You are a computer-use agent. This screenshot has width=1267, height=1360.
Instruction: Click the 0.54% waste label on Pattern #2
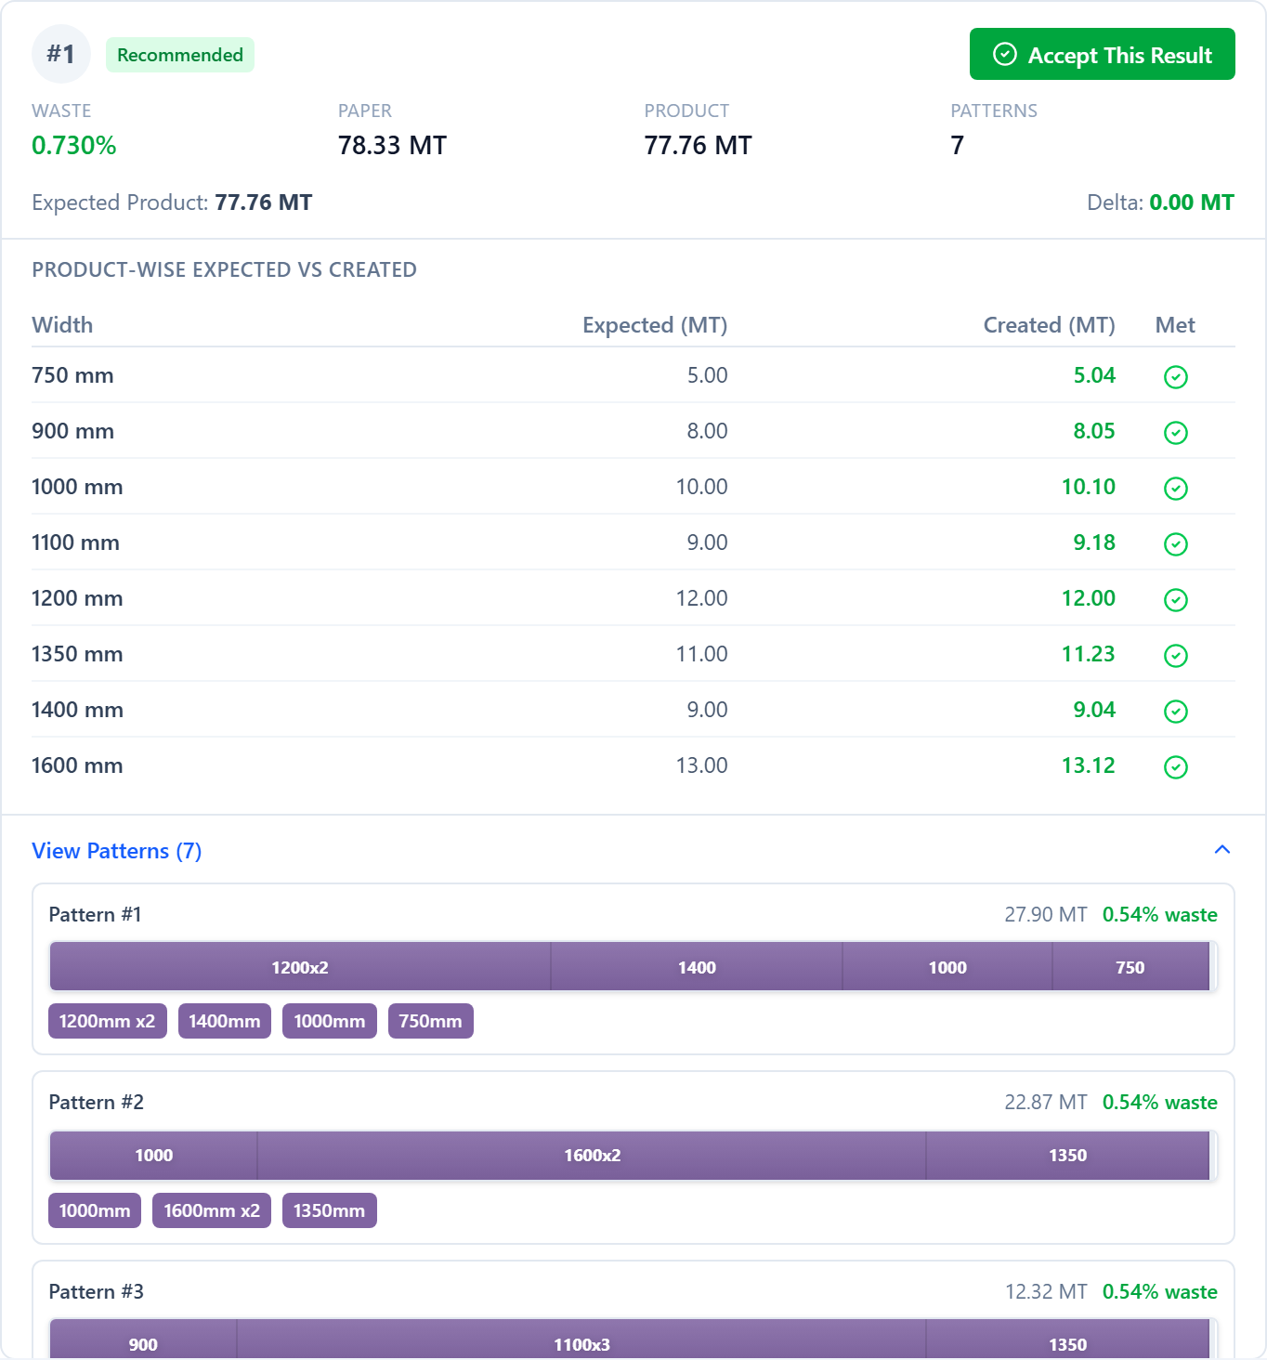pyautogui.click(x=1160, y=1102)
